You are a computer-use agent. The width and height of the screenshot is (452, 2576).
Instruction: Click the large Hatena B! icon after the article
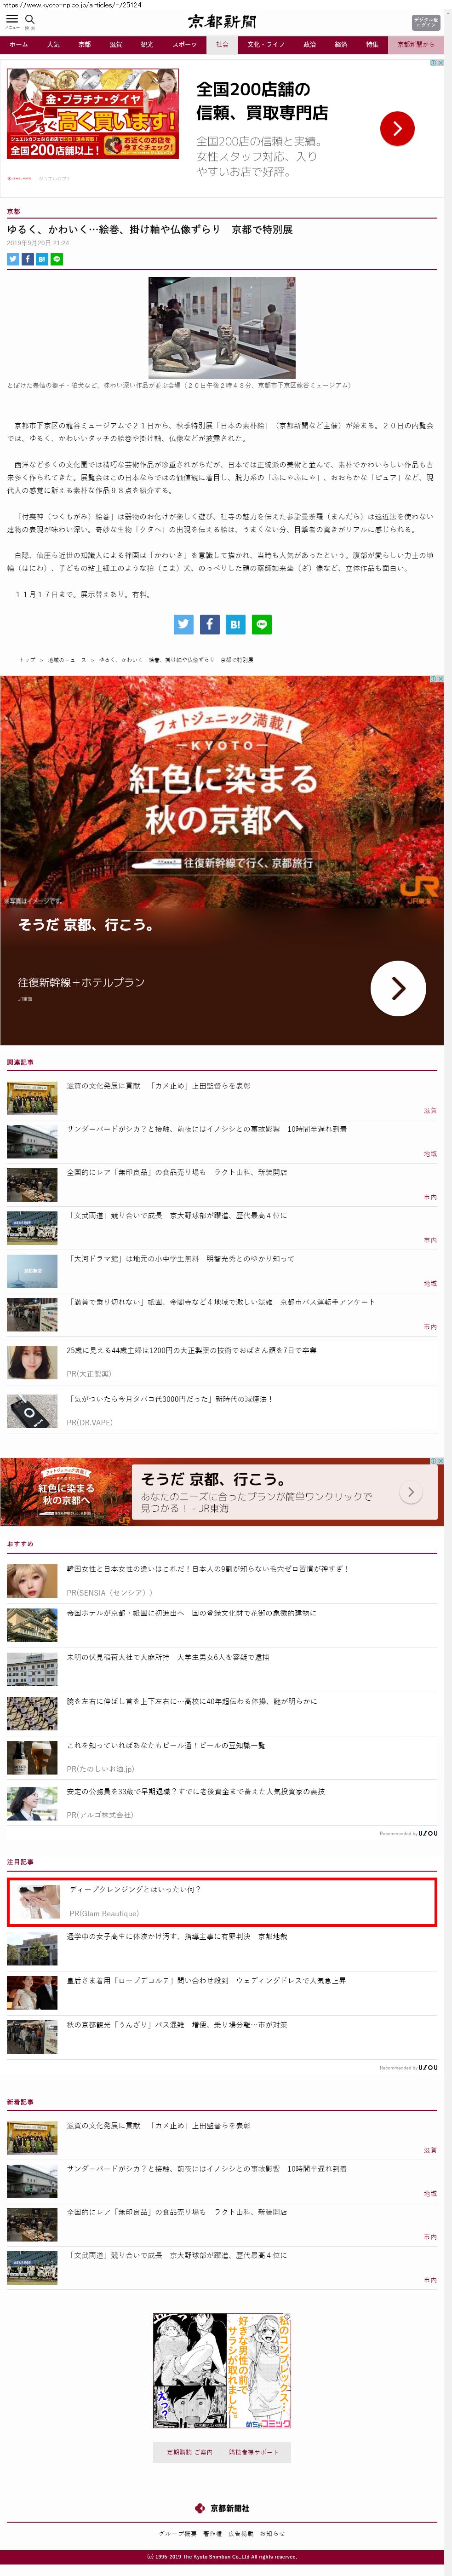(x=235, y=624)
